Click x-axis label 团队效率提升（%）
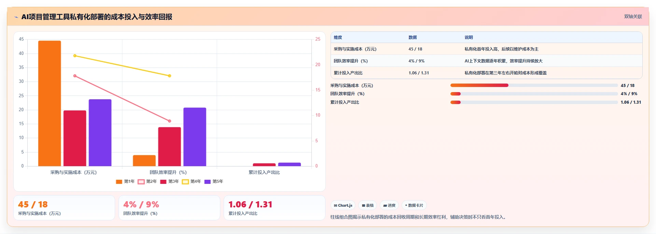 coord(168,172)
